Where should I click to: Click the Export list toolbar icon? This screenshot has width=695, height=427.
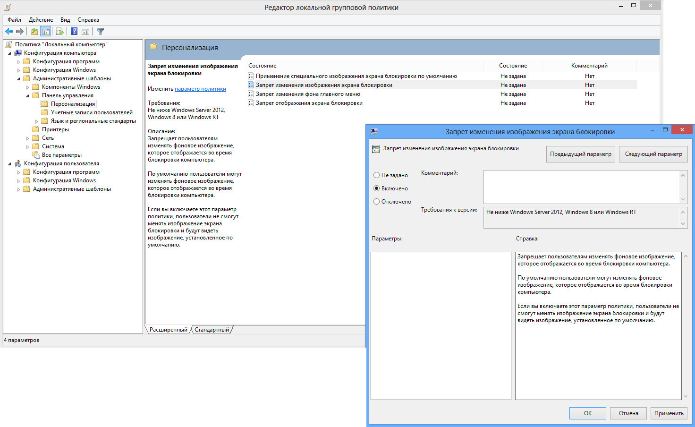[x=60, y=32]
